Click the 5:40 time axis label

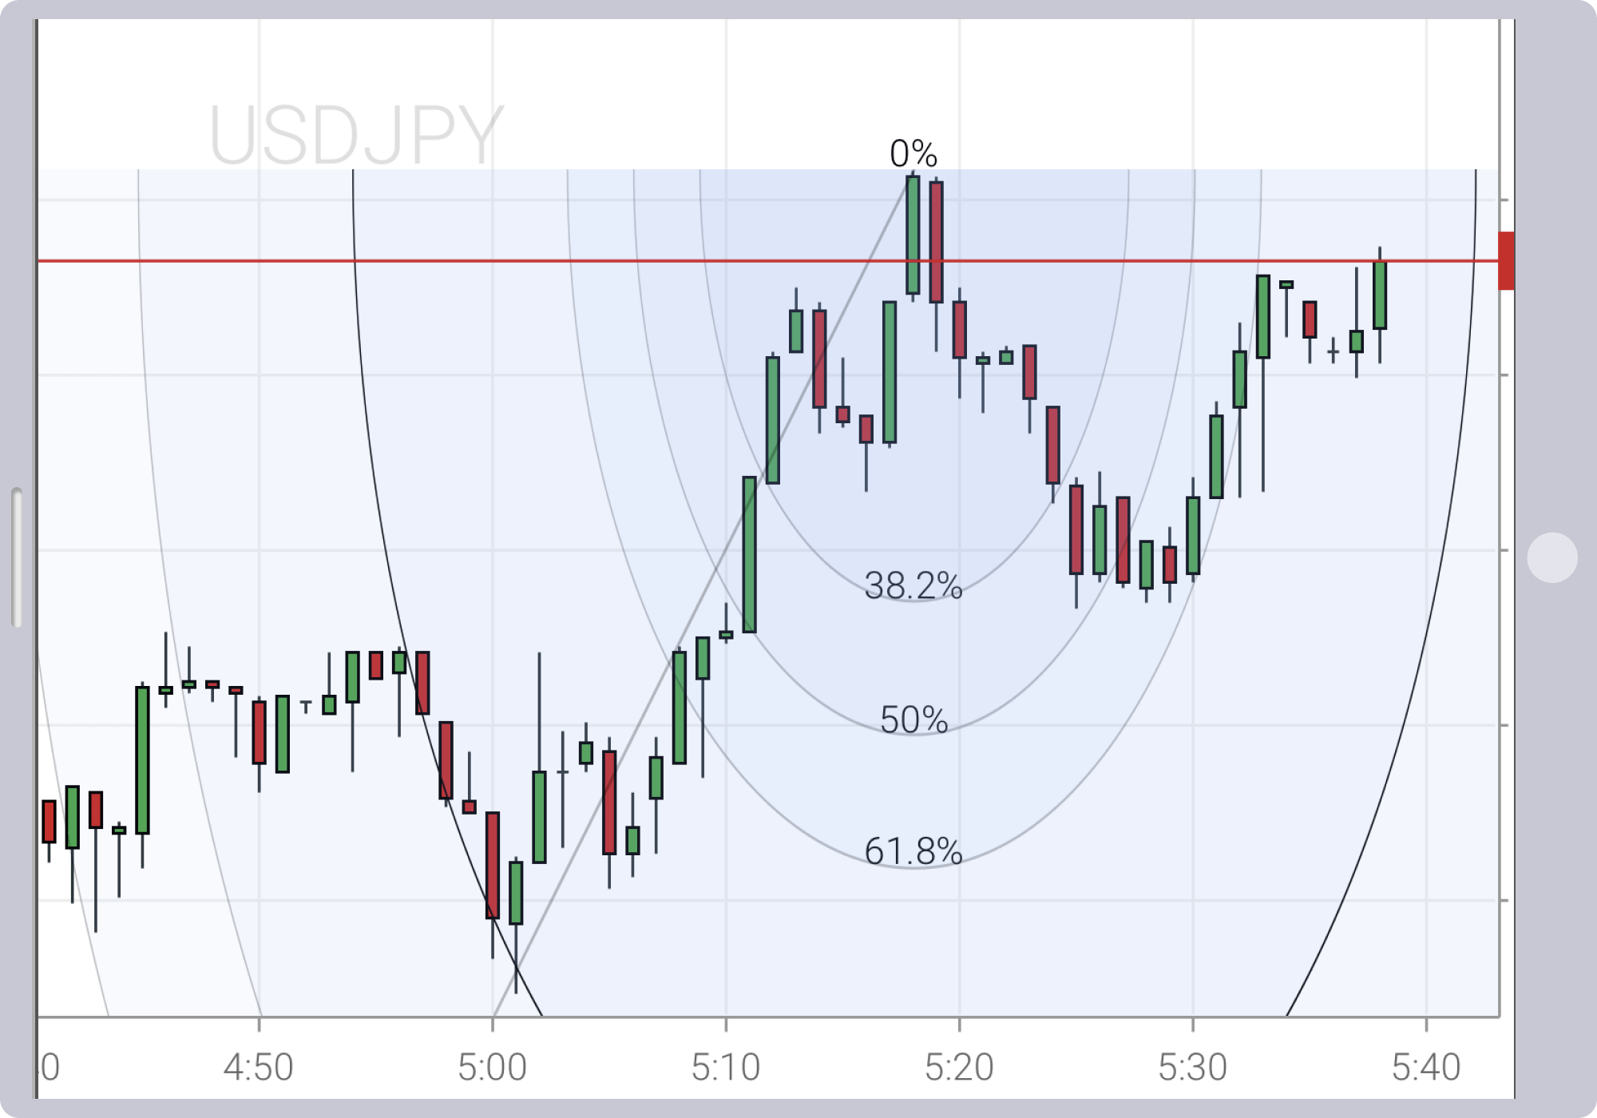point(1426,1067)
